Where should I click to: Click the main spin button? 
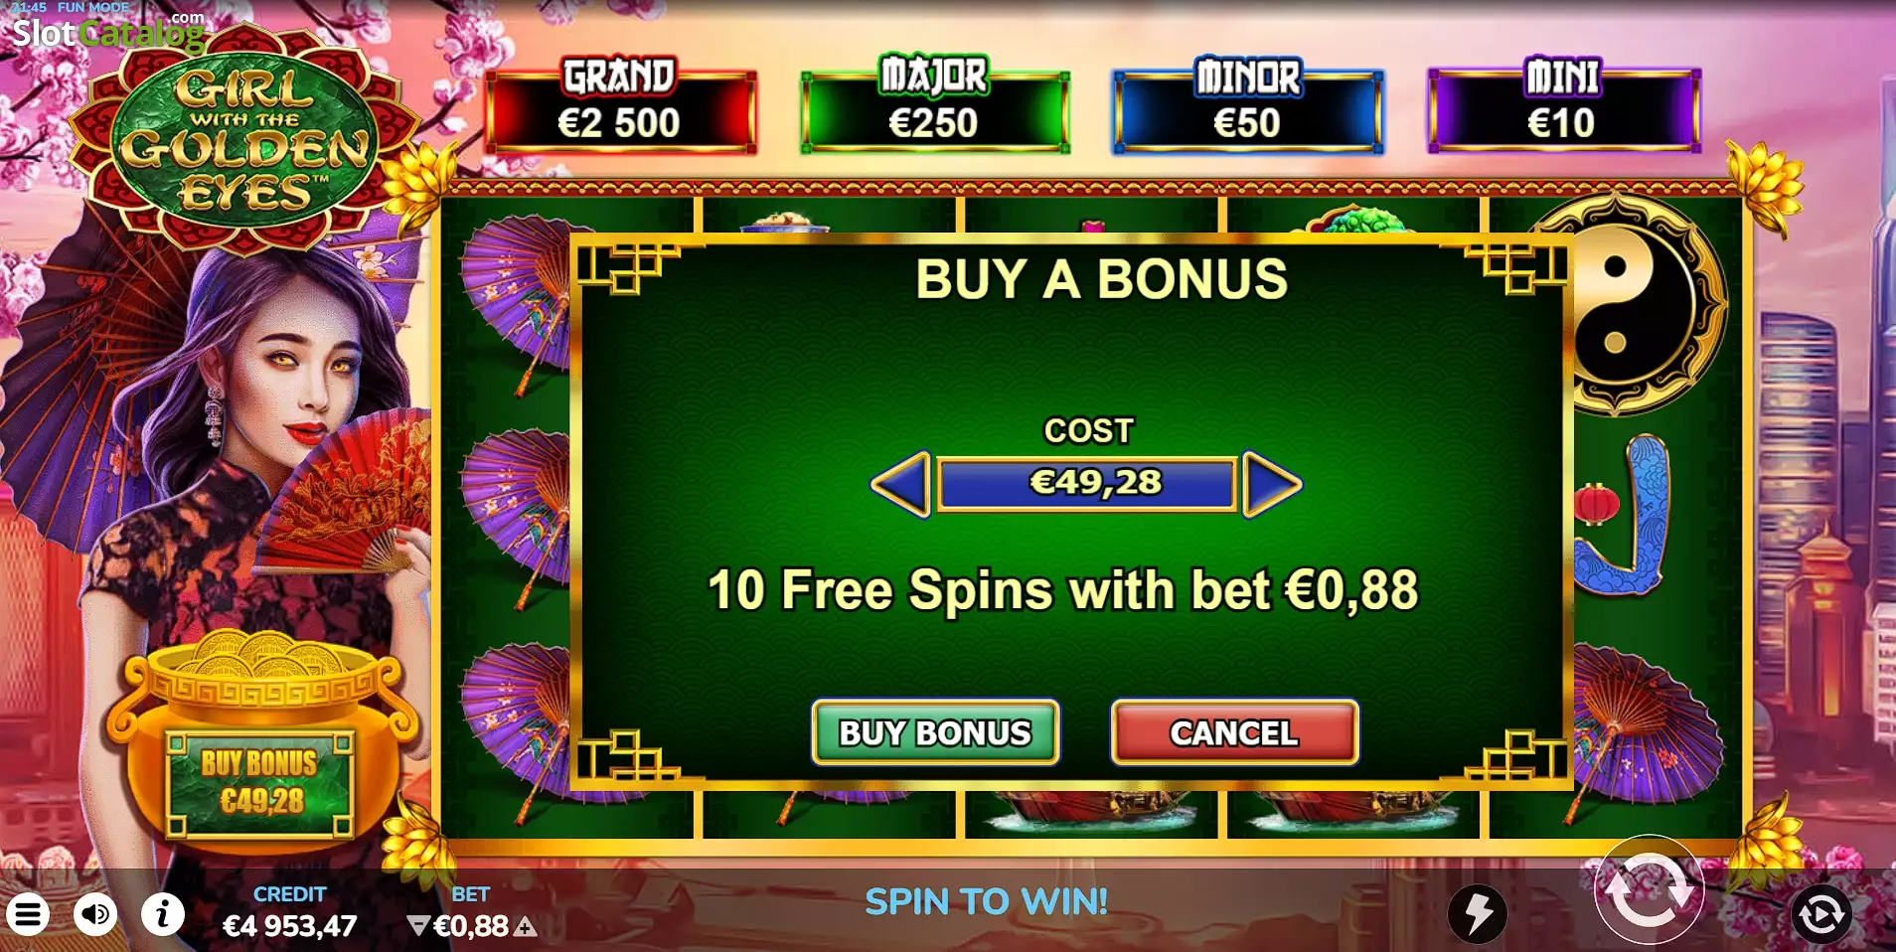tap(1649, 889)
